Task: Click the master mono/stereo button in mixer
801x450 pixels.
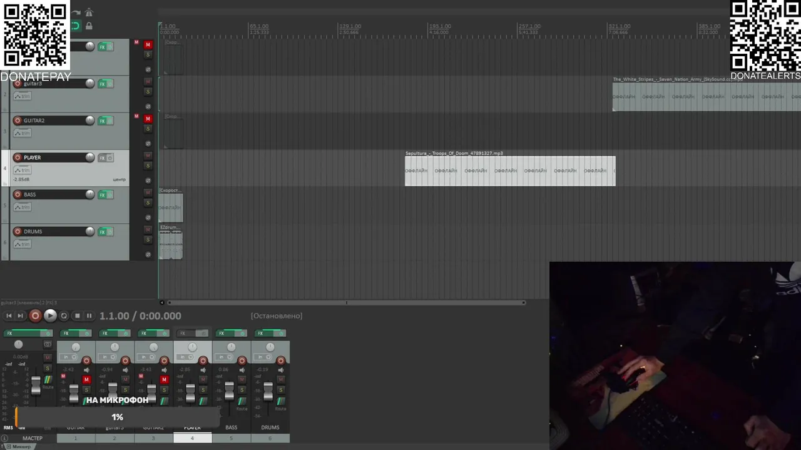Action: coord(48,344)
